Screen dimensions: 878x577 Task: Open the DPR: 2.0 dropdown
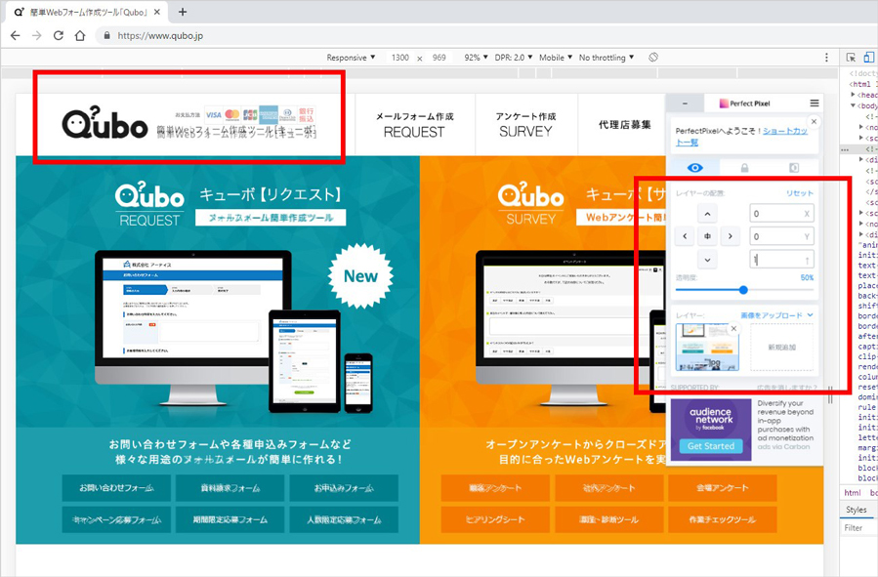coord(514,58)
